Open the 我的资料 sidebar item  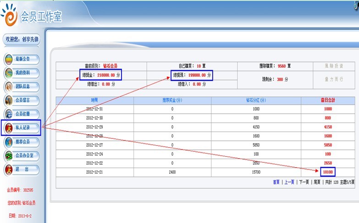[22, 73]
